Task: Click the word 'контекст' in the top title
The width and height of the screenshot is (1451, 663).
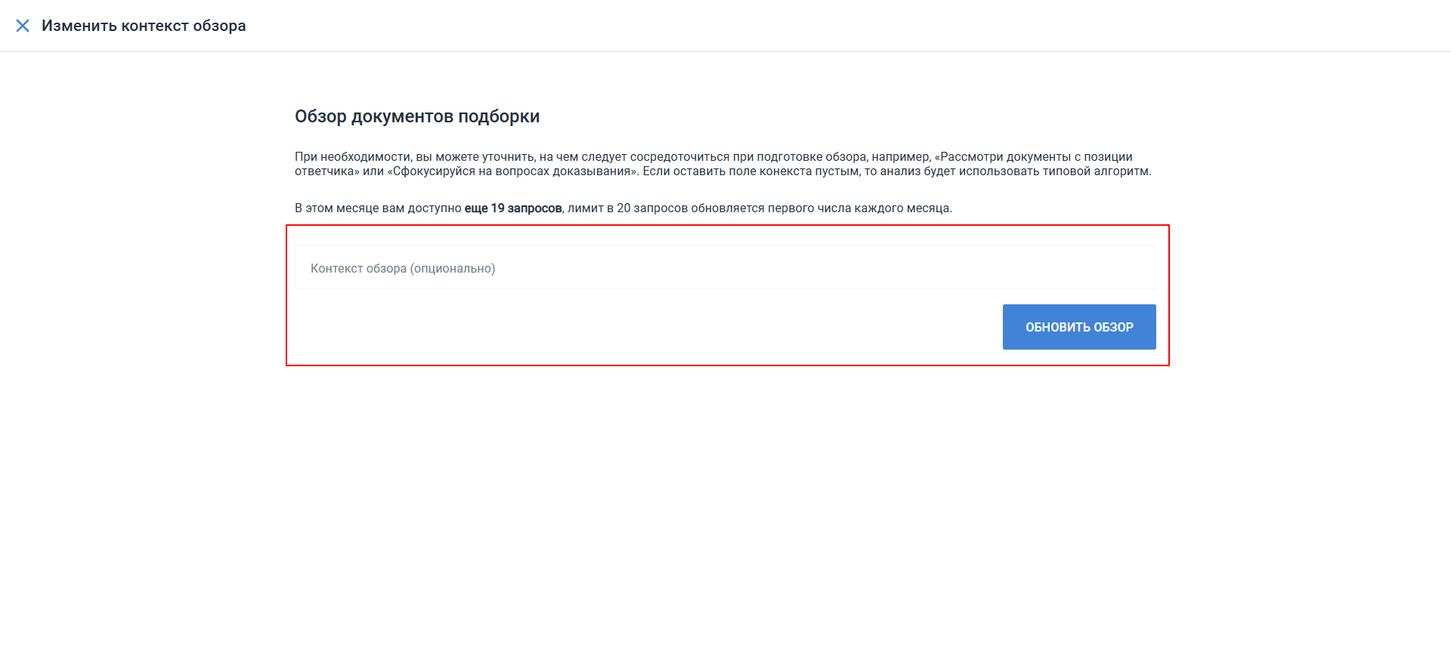Action: [154, 26]
